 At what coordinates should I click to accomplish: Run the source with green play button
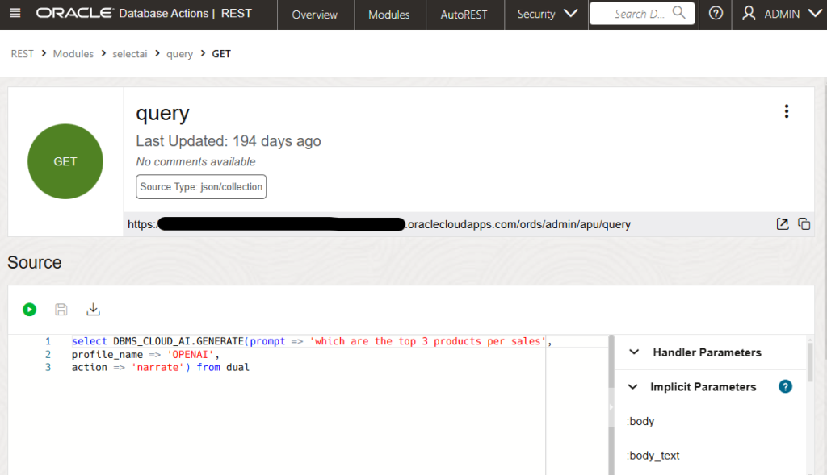click(x=30, y=309)
